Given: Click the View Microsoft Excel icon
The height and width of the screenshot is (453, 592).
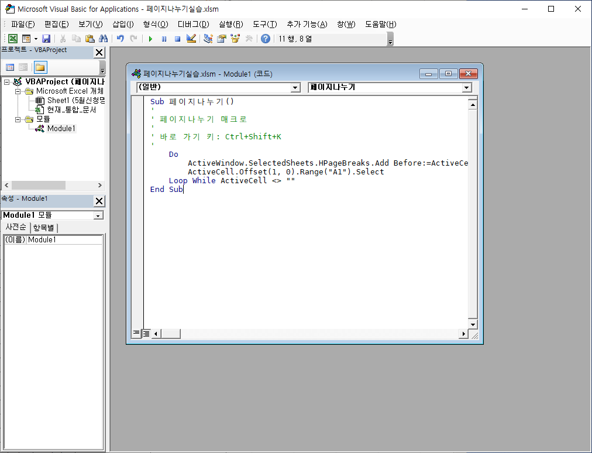Looking at the screenshot, I should point(12,39).
